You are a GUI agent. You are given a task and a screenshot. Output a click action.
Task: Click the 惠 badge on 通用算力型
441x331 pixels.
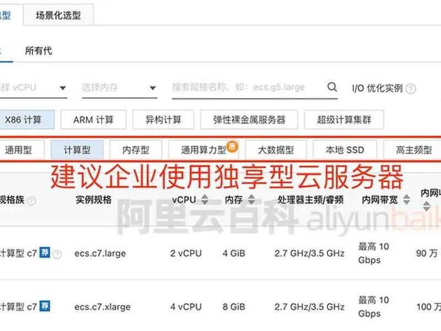pyautogui.click(x=232, y=146)
